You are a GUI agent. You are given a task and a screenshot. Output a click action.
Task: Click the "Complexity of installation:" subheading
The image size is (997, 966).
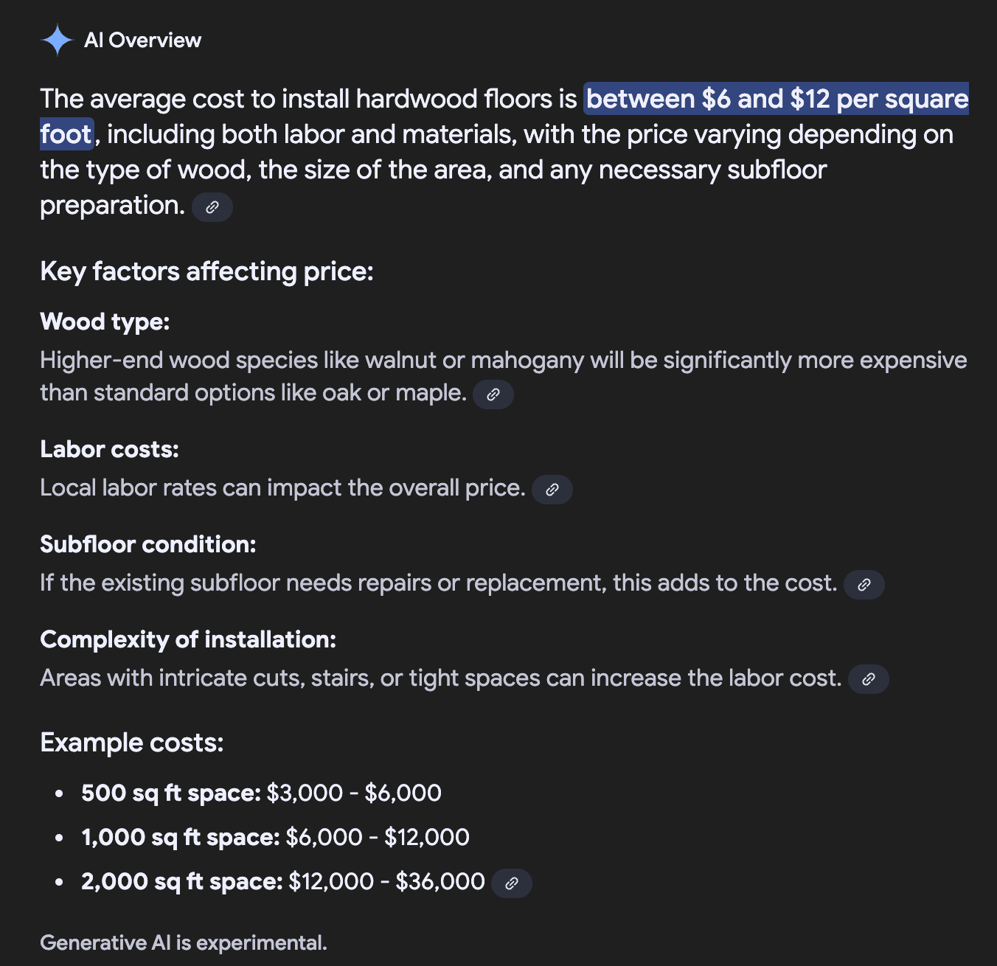[x=188, y=639]
